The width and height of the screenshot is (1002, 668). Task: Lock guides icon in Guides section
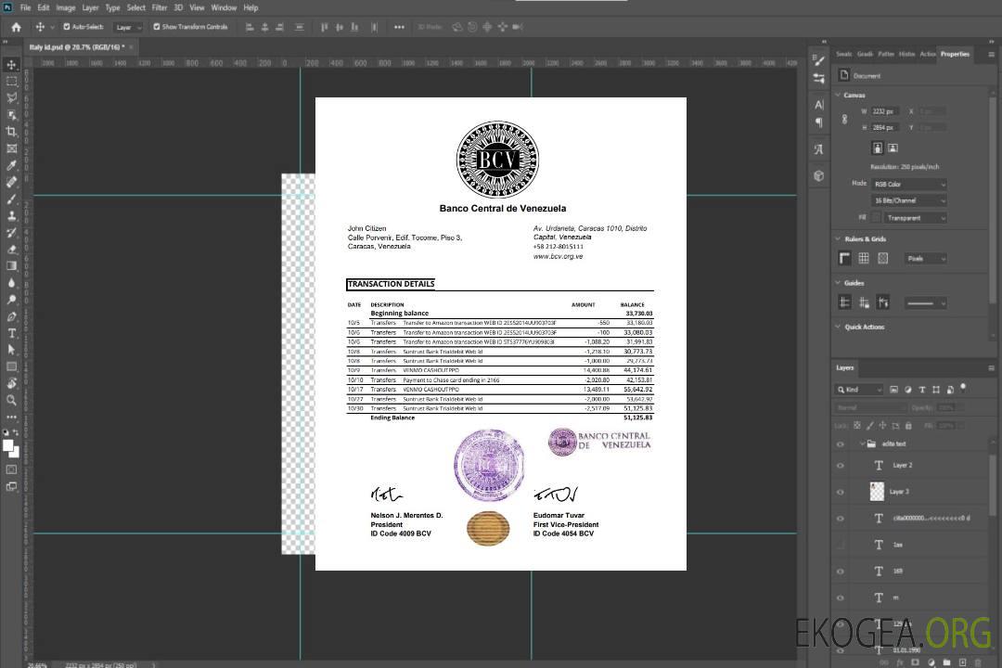[x=864, y=303]
